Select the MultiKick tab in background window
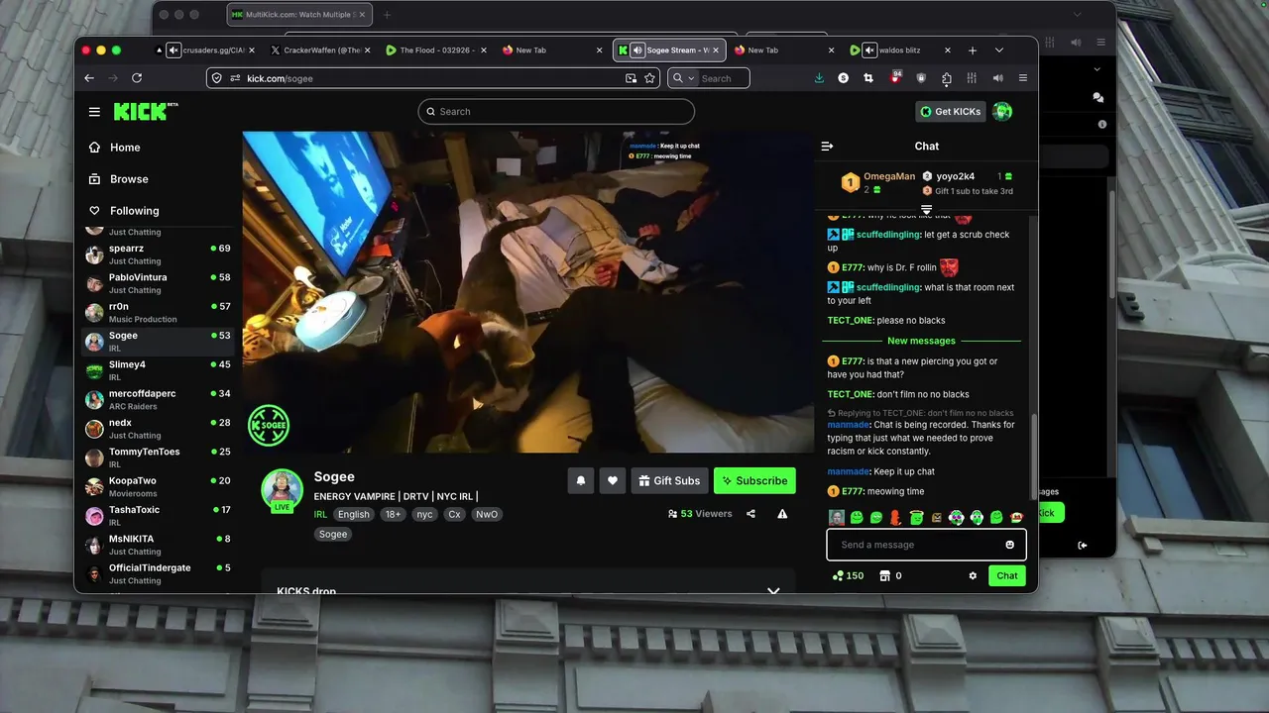This screenshot has height=713, width=1269. (x=300, y=15)
